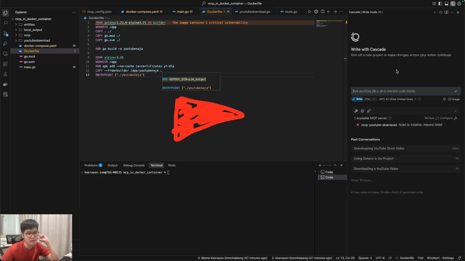
Task: Open the account icon in title bar
Action: pos(459,4)
